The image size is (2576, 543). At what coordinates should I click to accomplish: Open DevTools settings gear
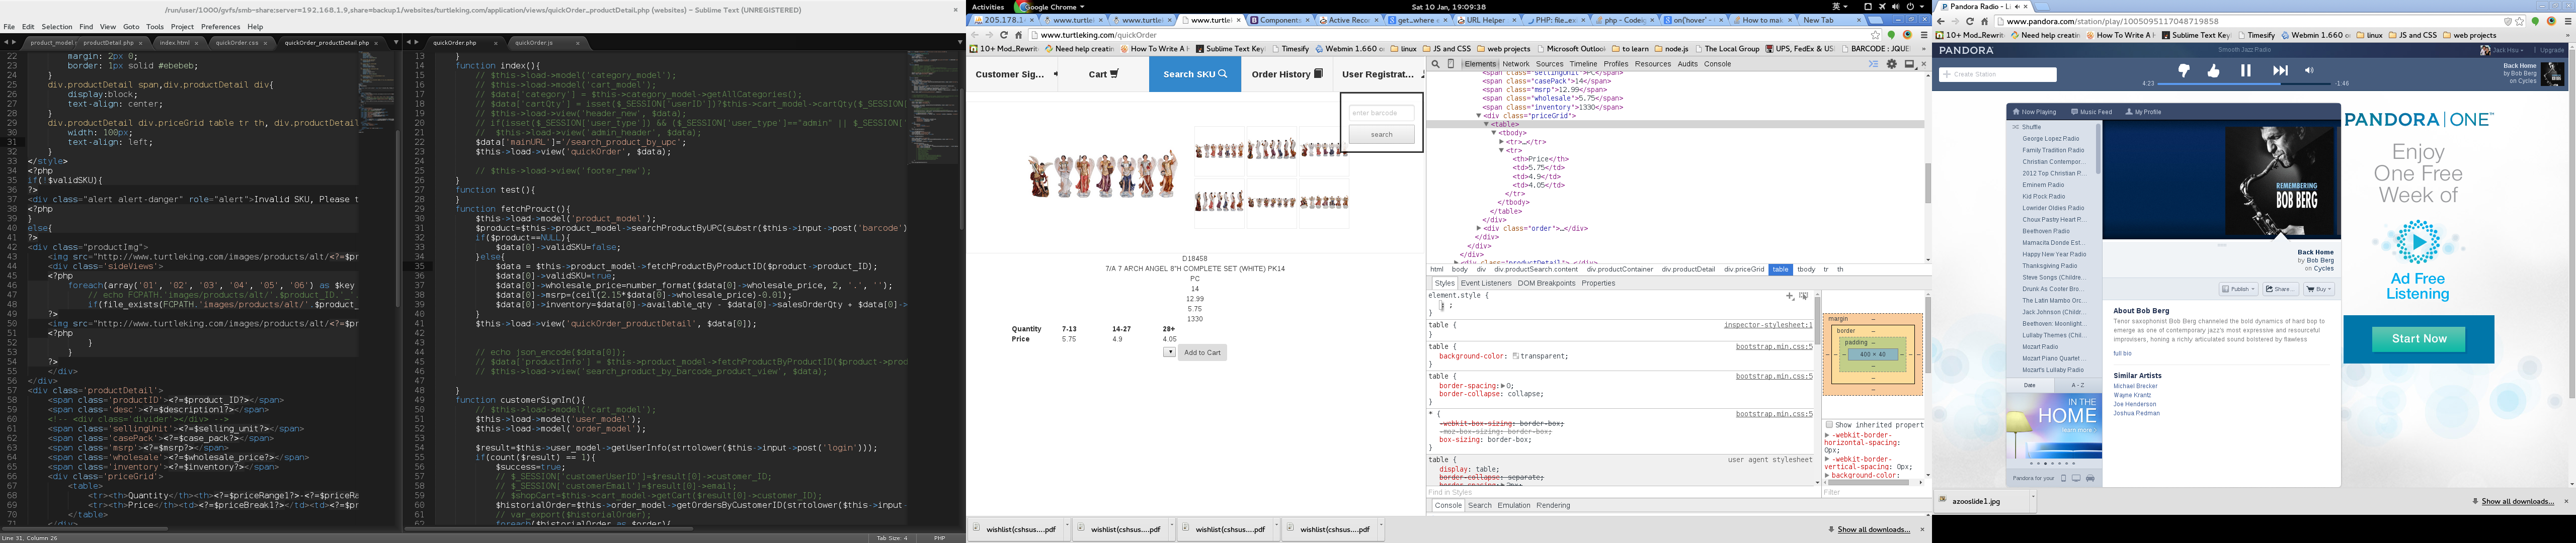point(1891,64)
